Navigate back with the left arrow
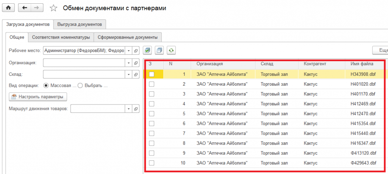Screen dimensions: 388x174 click(x=25, y=8)
